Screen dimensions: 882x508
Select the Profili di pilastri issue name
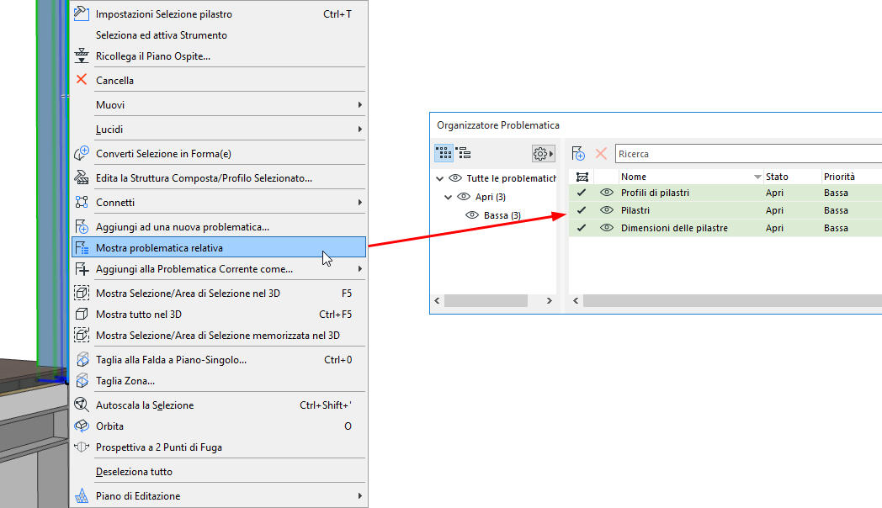click(x=655, y=193)
